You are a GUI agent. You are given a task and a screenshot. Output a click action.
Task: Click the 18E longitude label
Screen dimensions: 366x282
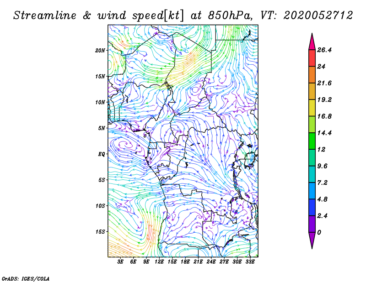[x=185, y=262]
